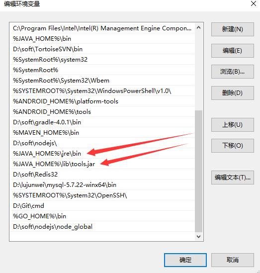Confirm changes with the 确定 button
260x273 pixels.
185,260
